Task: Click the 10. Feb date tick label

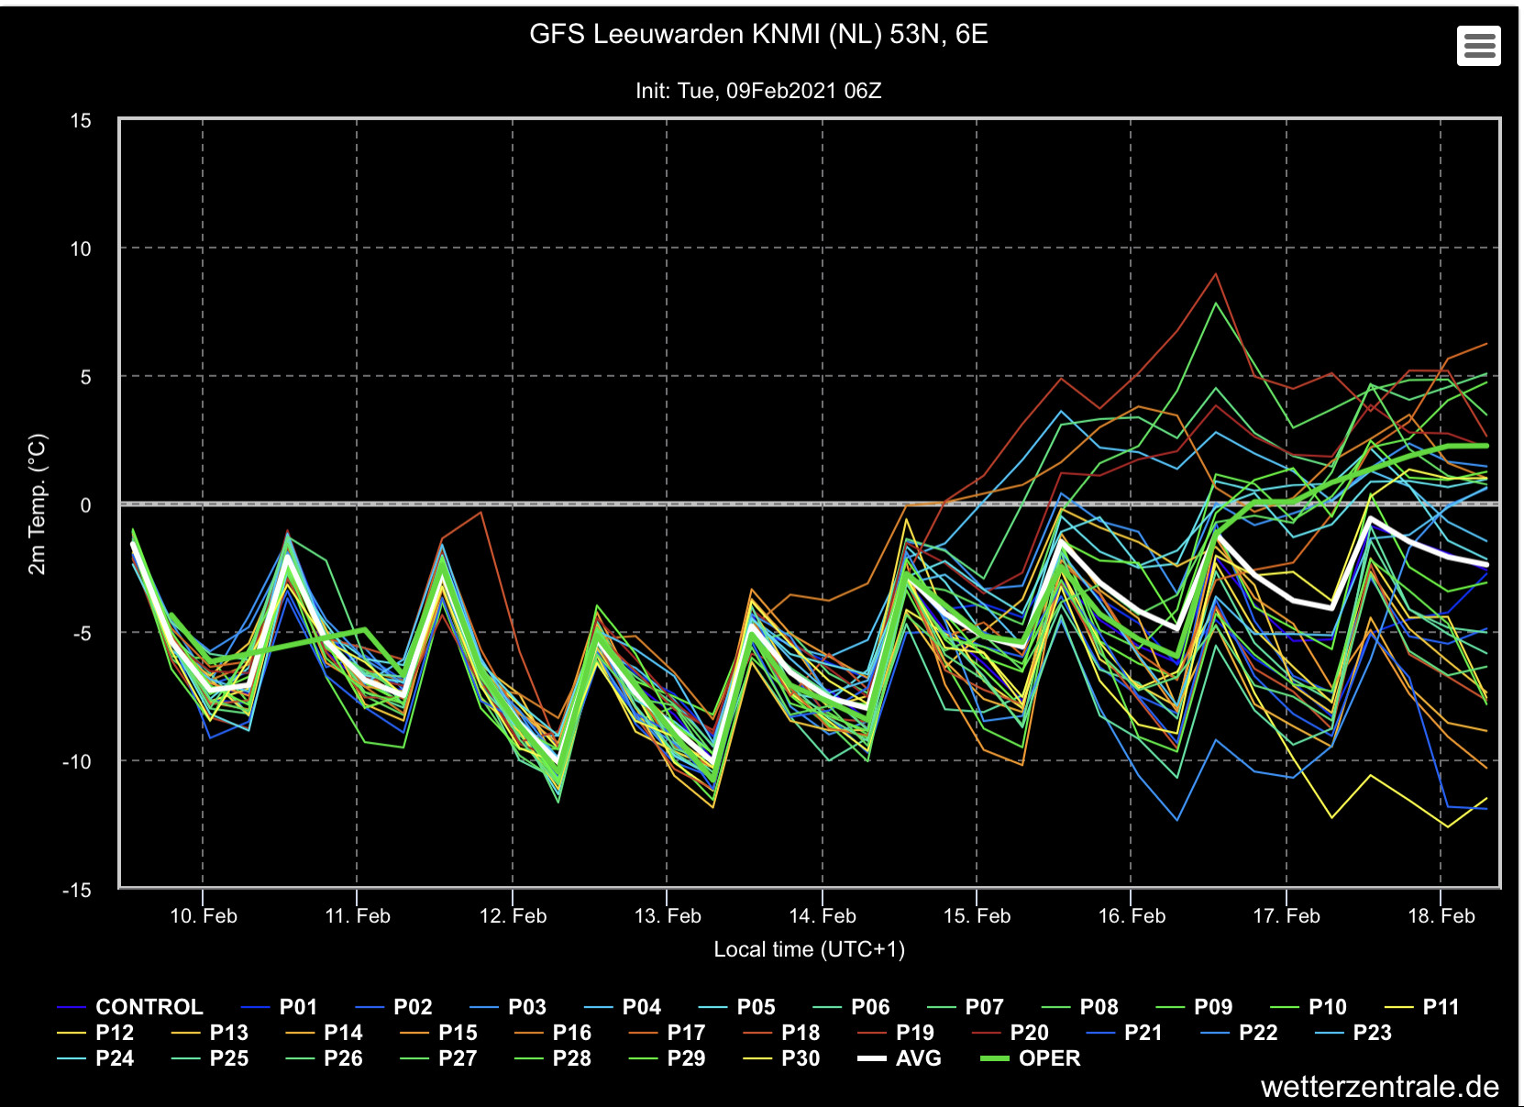Action: [x=204, y=915]
